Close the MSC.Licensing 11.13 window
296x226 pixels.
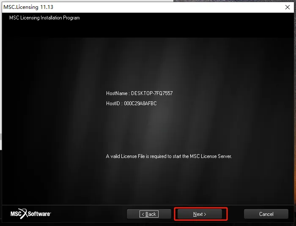pyautogui.click(x=287, y=7)
